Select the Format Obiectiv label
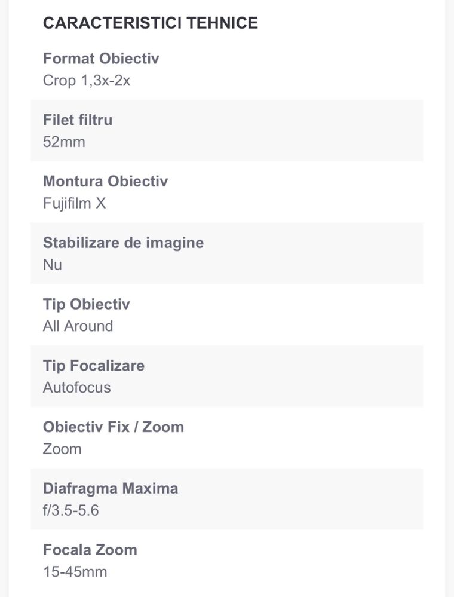The height and width of the screenshot is (597, 454). point(101,58)
